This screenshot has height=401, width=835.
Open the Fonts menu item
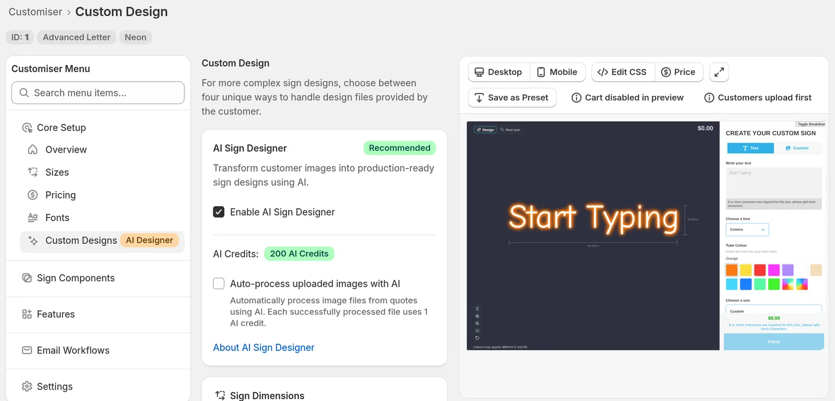click(102, 217)
